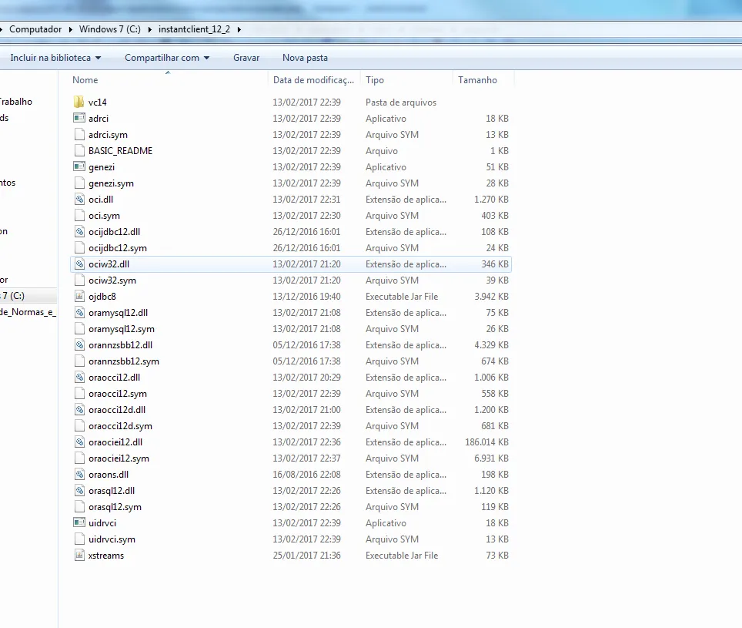The height and width of the screenshot is (628, 742).
Task: Click the oraons.dll icon
Action: click(x=79, y=475)
